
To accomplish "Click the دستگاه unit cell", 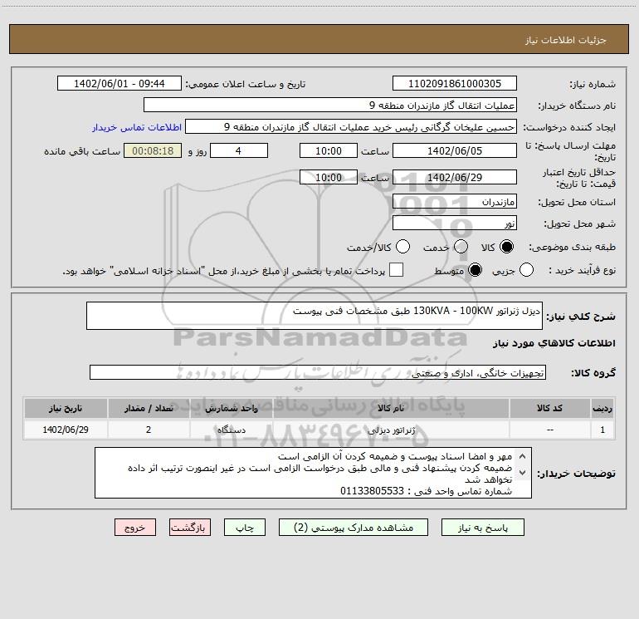I will pyautogui.click(x=231, y=430).
